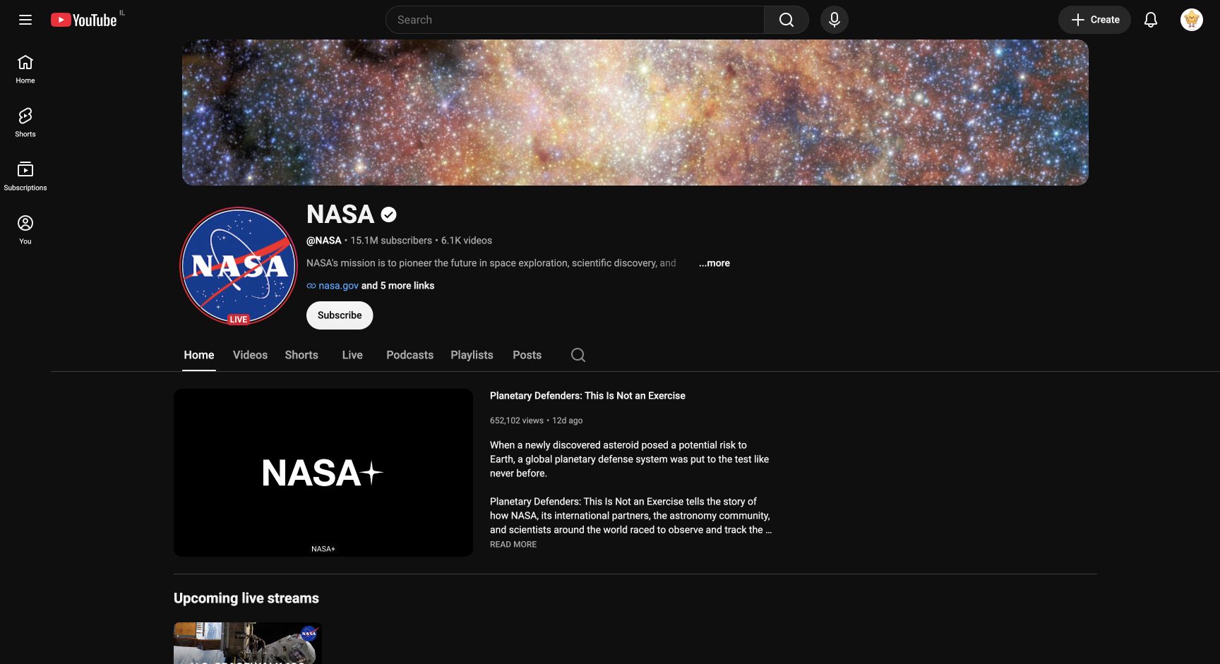Viewport: 1220px width, 664px height.
Task: Click the verified checkmark badge
Action: tap(388, 215)
